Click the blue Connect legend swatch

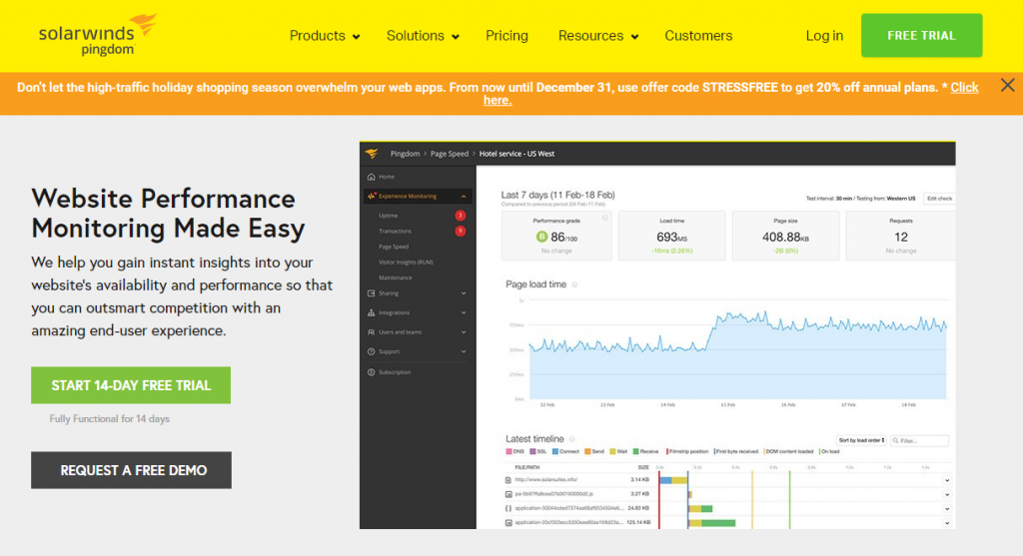click(555, 451)
